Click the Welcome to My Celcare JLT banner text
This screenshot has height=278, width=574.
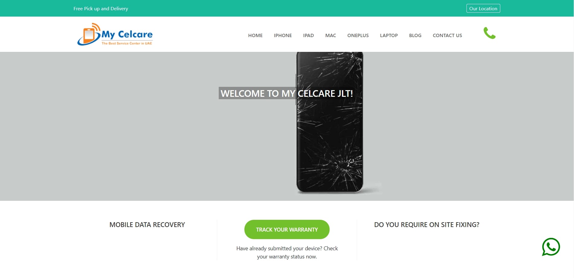point(287,93)
